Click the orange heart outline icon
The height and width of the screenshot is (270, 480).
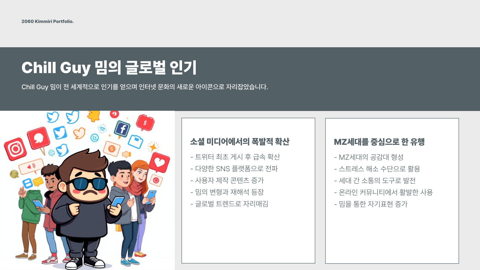79,133
